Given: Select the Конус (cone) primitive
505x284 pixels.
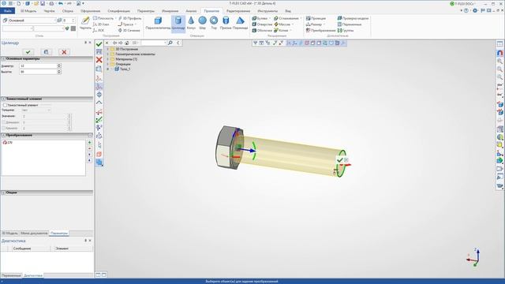Looking at the screenshot, I should click(191, 23).
